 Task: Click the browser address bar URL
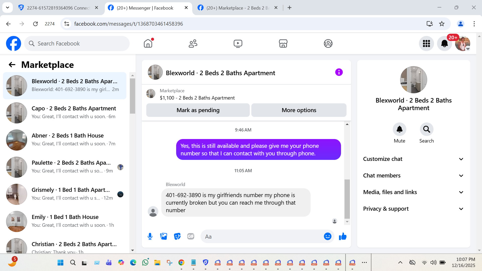tap(128, 24)
